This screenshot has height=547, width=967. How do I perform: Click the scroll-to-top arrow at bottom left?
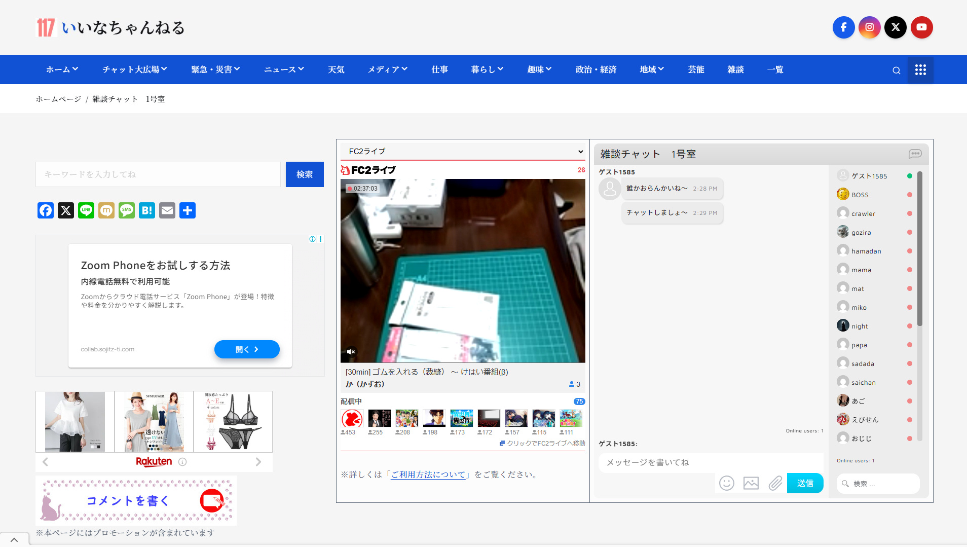tap(14, 540)
